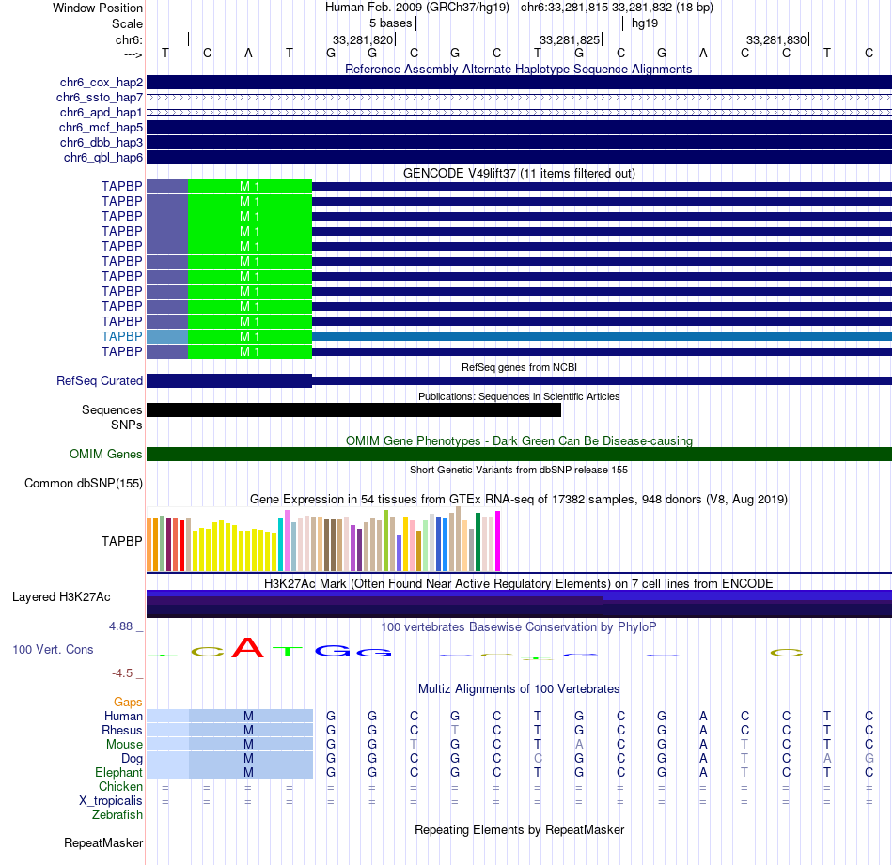Click the Elephant species label
This screenshot has width=893, height=865.
coord(118,772)
